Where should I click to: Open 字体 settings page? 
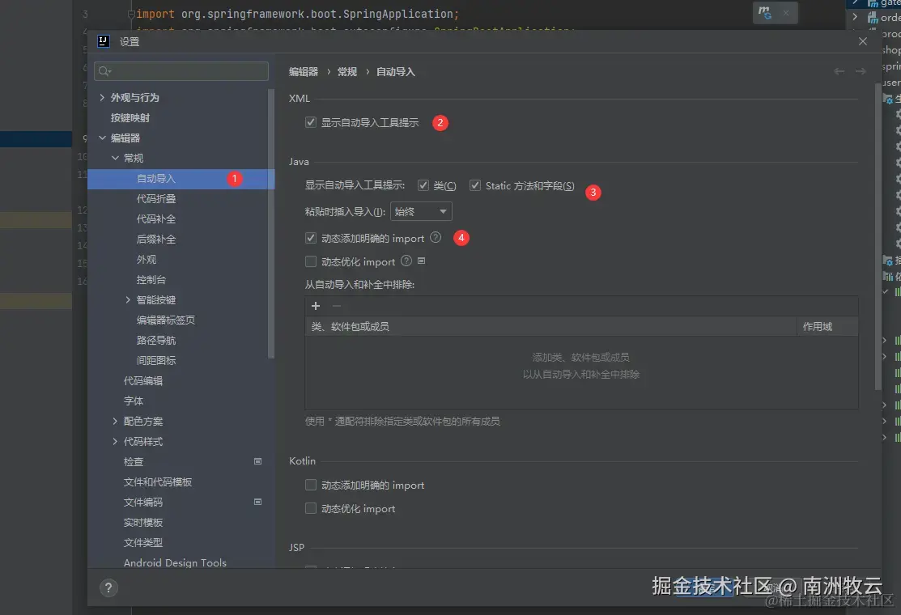click(134, 401)
